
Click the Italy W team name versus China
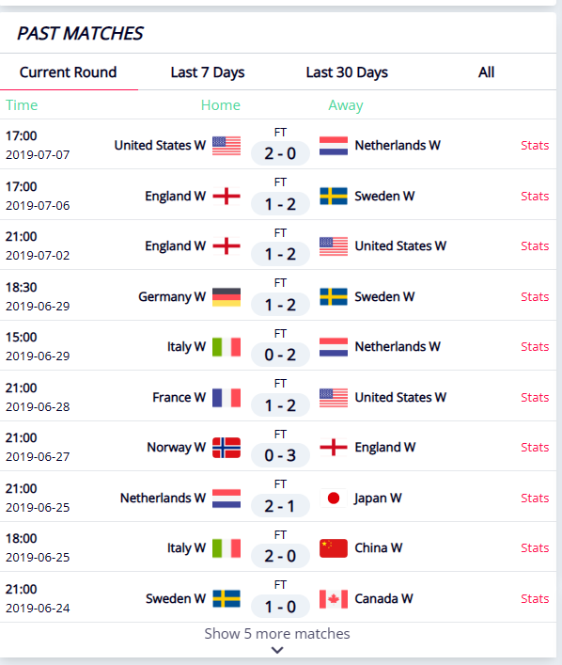pos(186,548)
